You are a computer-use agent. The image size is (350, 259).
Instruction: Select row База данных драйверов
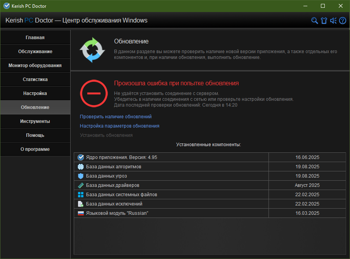[x=210, y=185]
